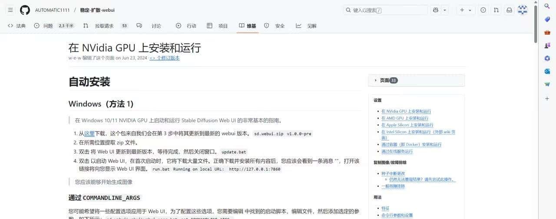This screenshot has width=556, height=219.
Task: Click the browser sidebar blue tag icon
Action: (x=547, y=19)
